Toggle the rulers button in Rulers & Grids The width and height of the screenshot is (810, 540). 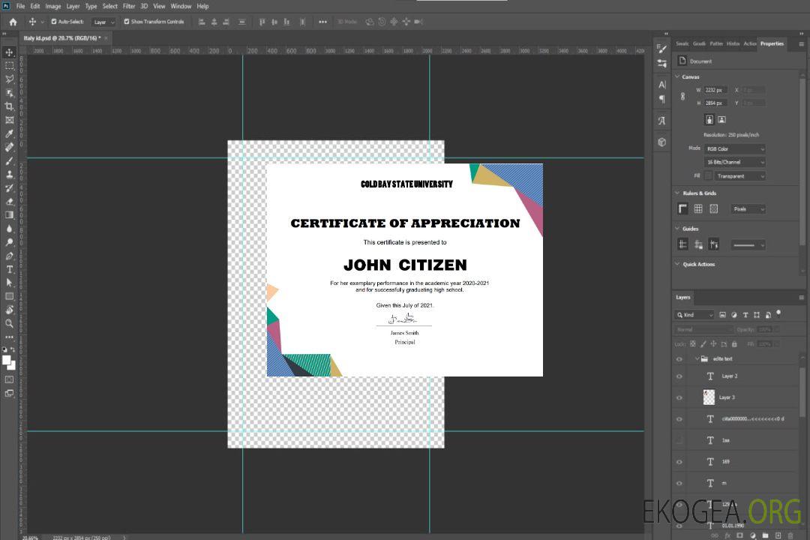(682, 208)
